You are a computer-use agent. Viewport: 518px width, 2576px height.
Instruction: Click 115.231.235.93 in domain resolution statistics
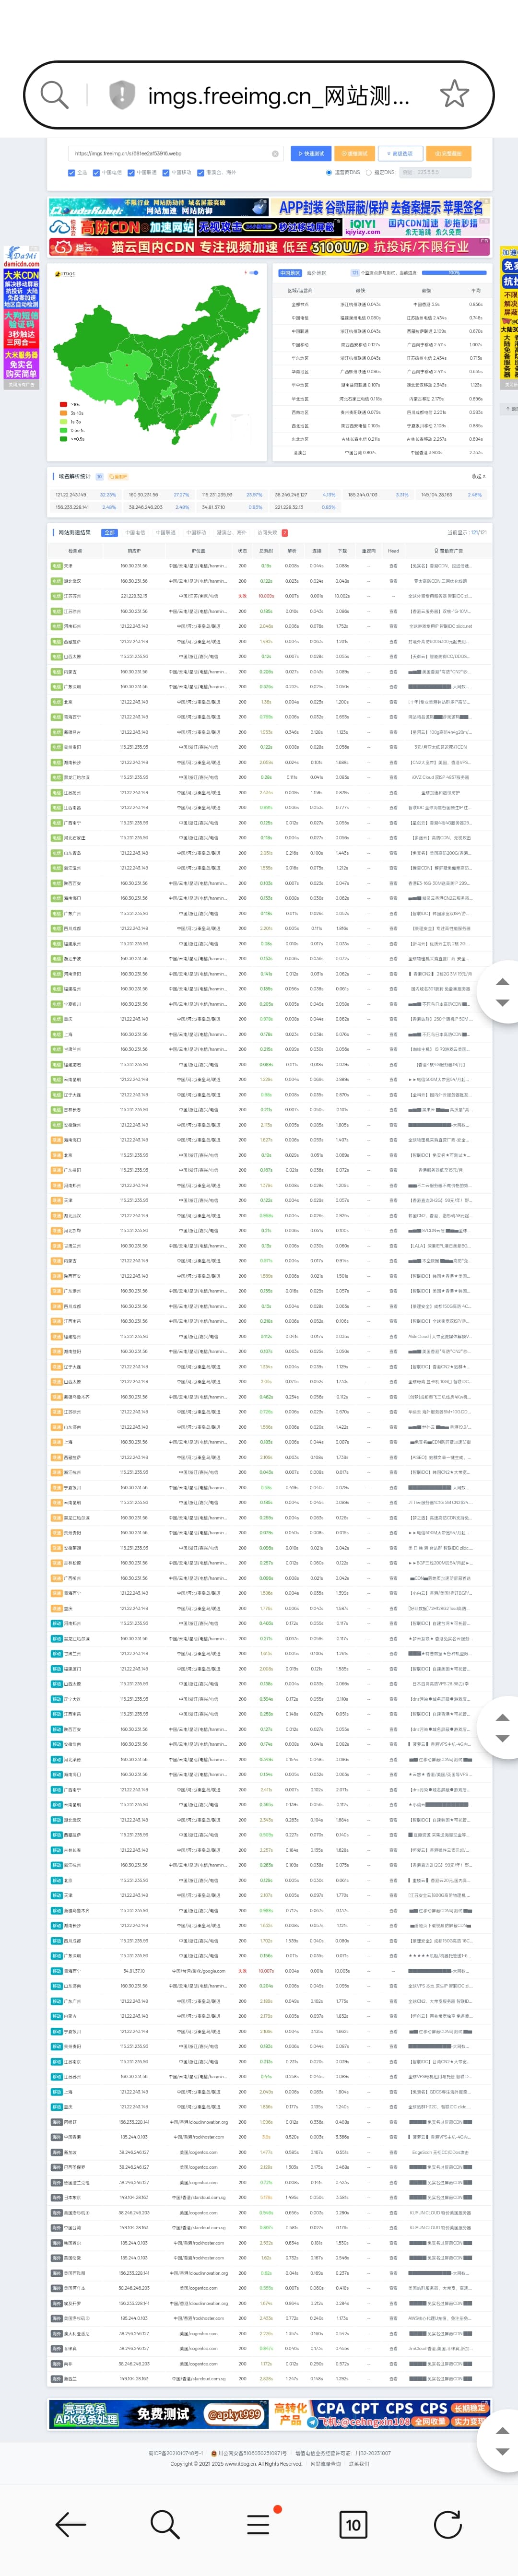217,494
